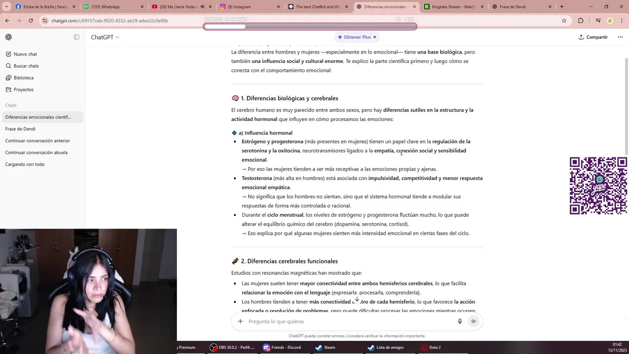Click the microphone dictation icon
The image size is (629, 354).
[460, 322]
